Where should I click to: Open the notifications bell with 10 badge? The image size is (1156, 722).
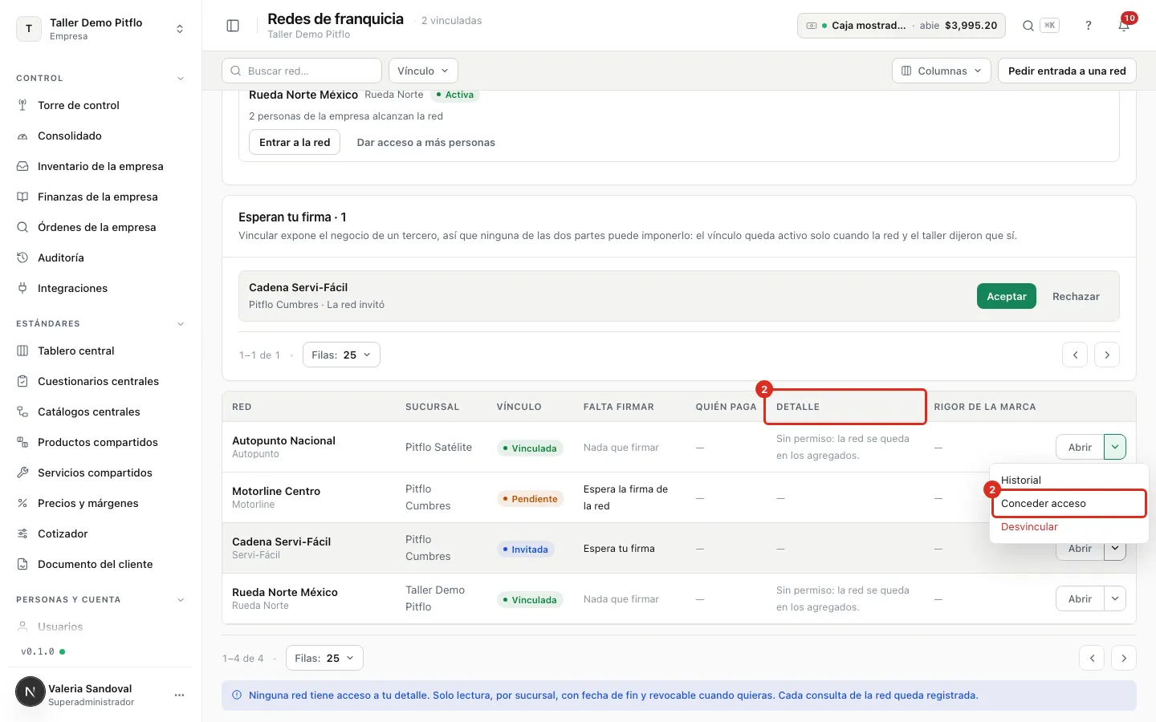pos(1124,26)
